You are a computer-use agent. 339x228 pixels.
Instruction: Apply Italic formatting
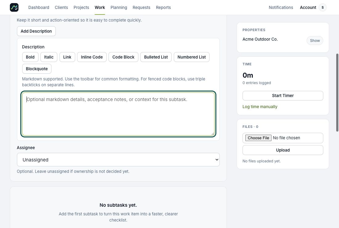pos(49,57)
